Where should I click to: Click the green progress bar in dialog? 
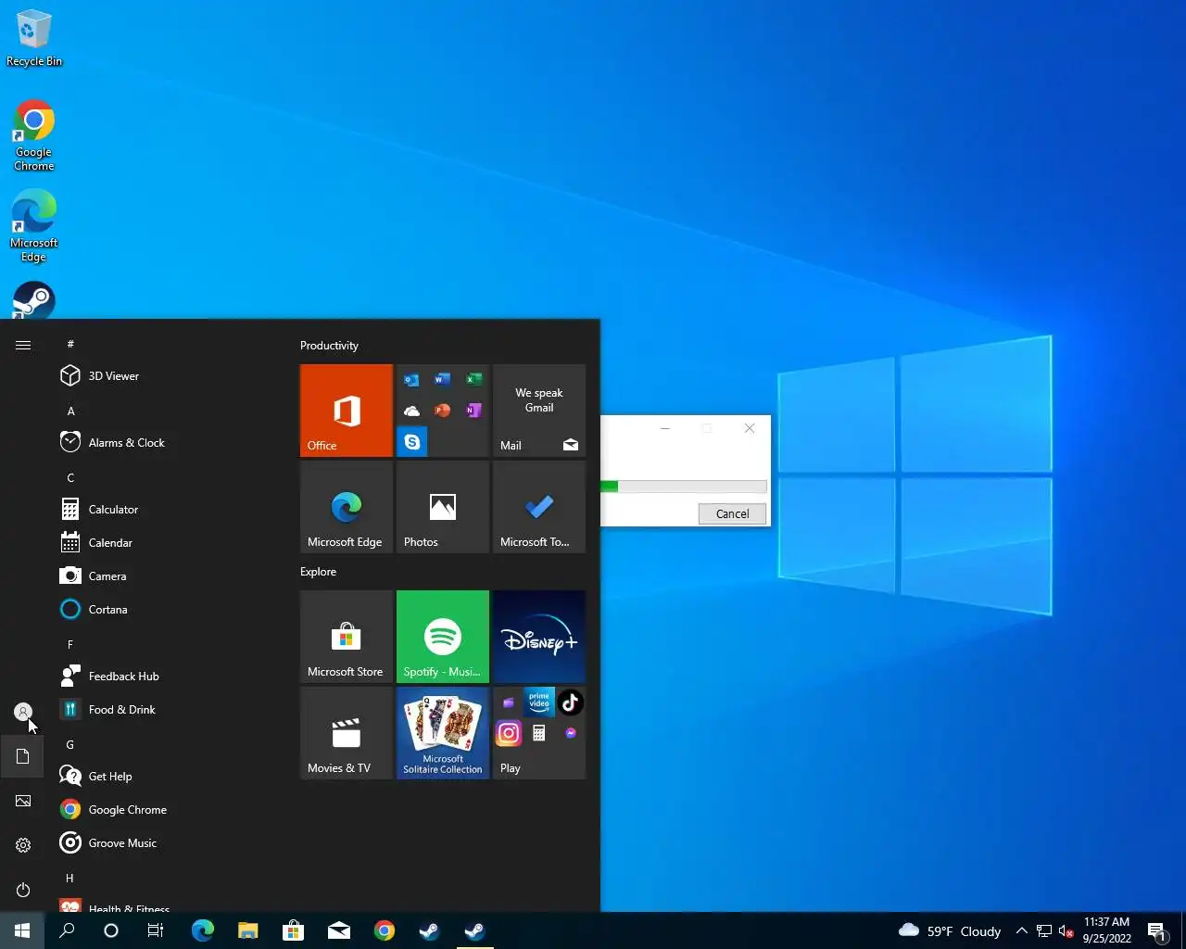click(x=684, y=487)
